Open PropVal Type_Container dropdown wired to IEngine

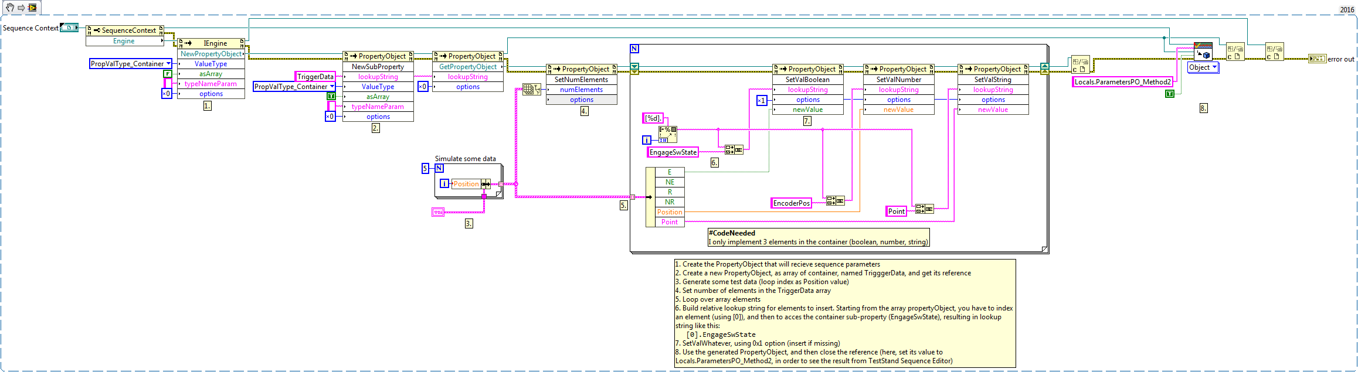[131, 64]
